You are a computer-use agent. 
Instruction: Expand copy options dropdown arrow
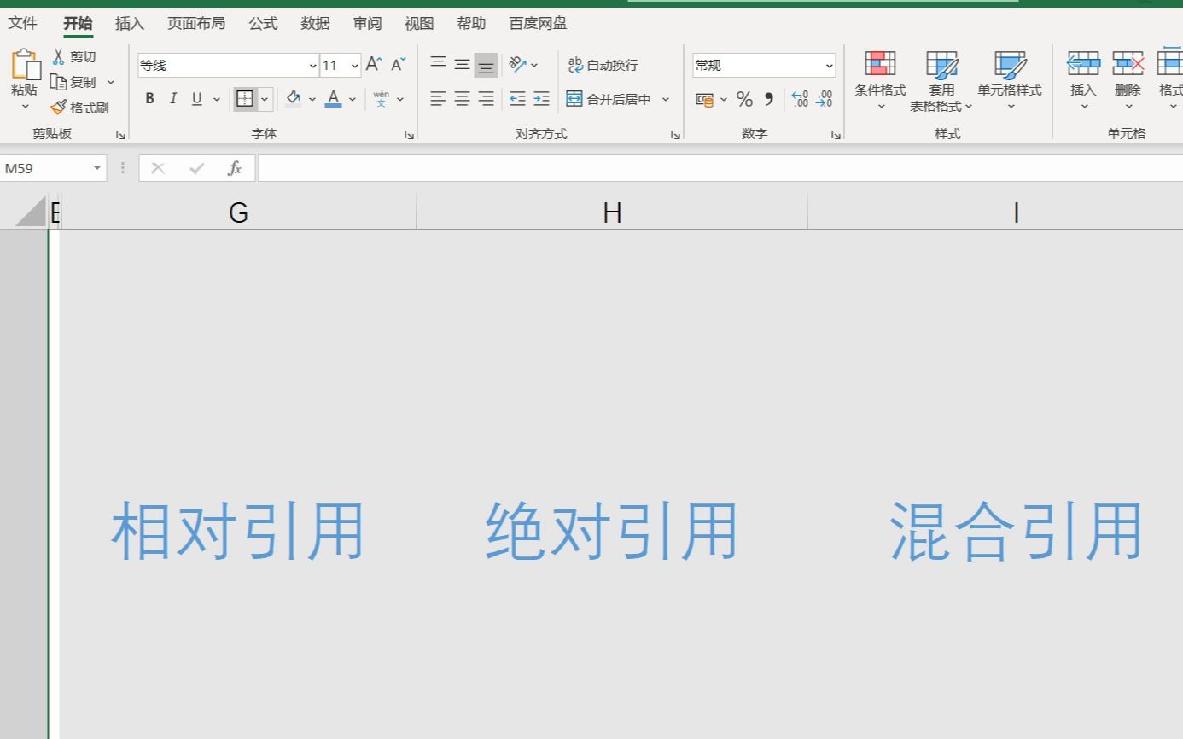pyautogui.click(x=110, y=82)
